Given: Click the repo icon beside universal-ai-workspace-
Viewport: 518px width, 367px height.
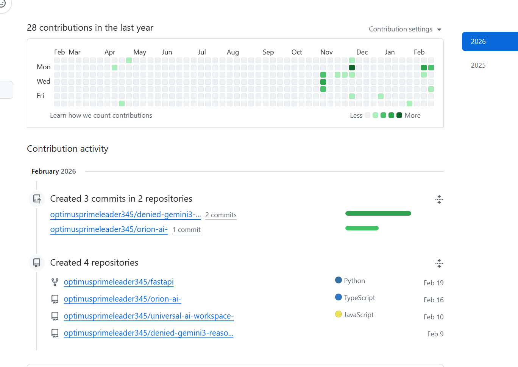Looking at the screenshot, I should pyautogui.click(x=55, y=316).
